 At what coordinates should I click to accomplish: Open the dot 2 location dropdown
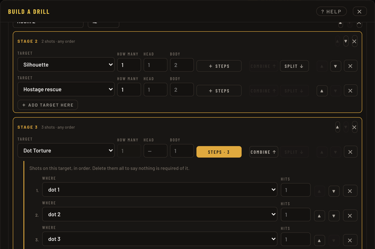160,214
